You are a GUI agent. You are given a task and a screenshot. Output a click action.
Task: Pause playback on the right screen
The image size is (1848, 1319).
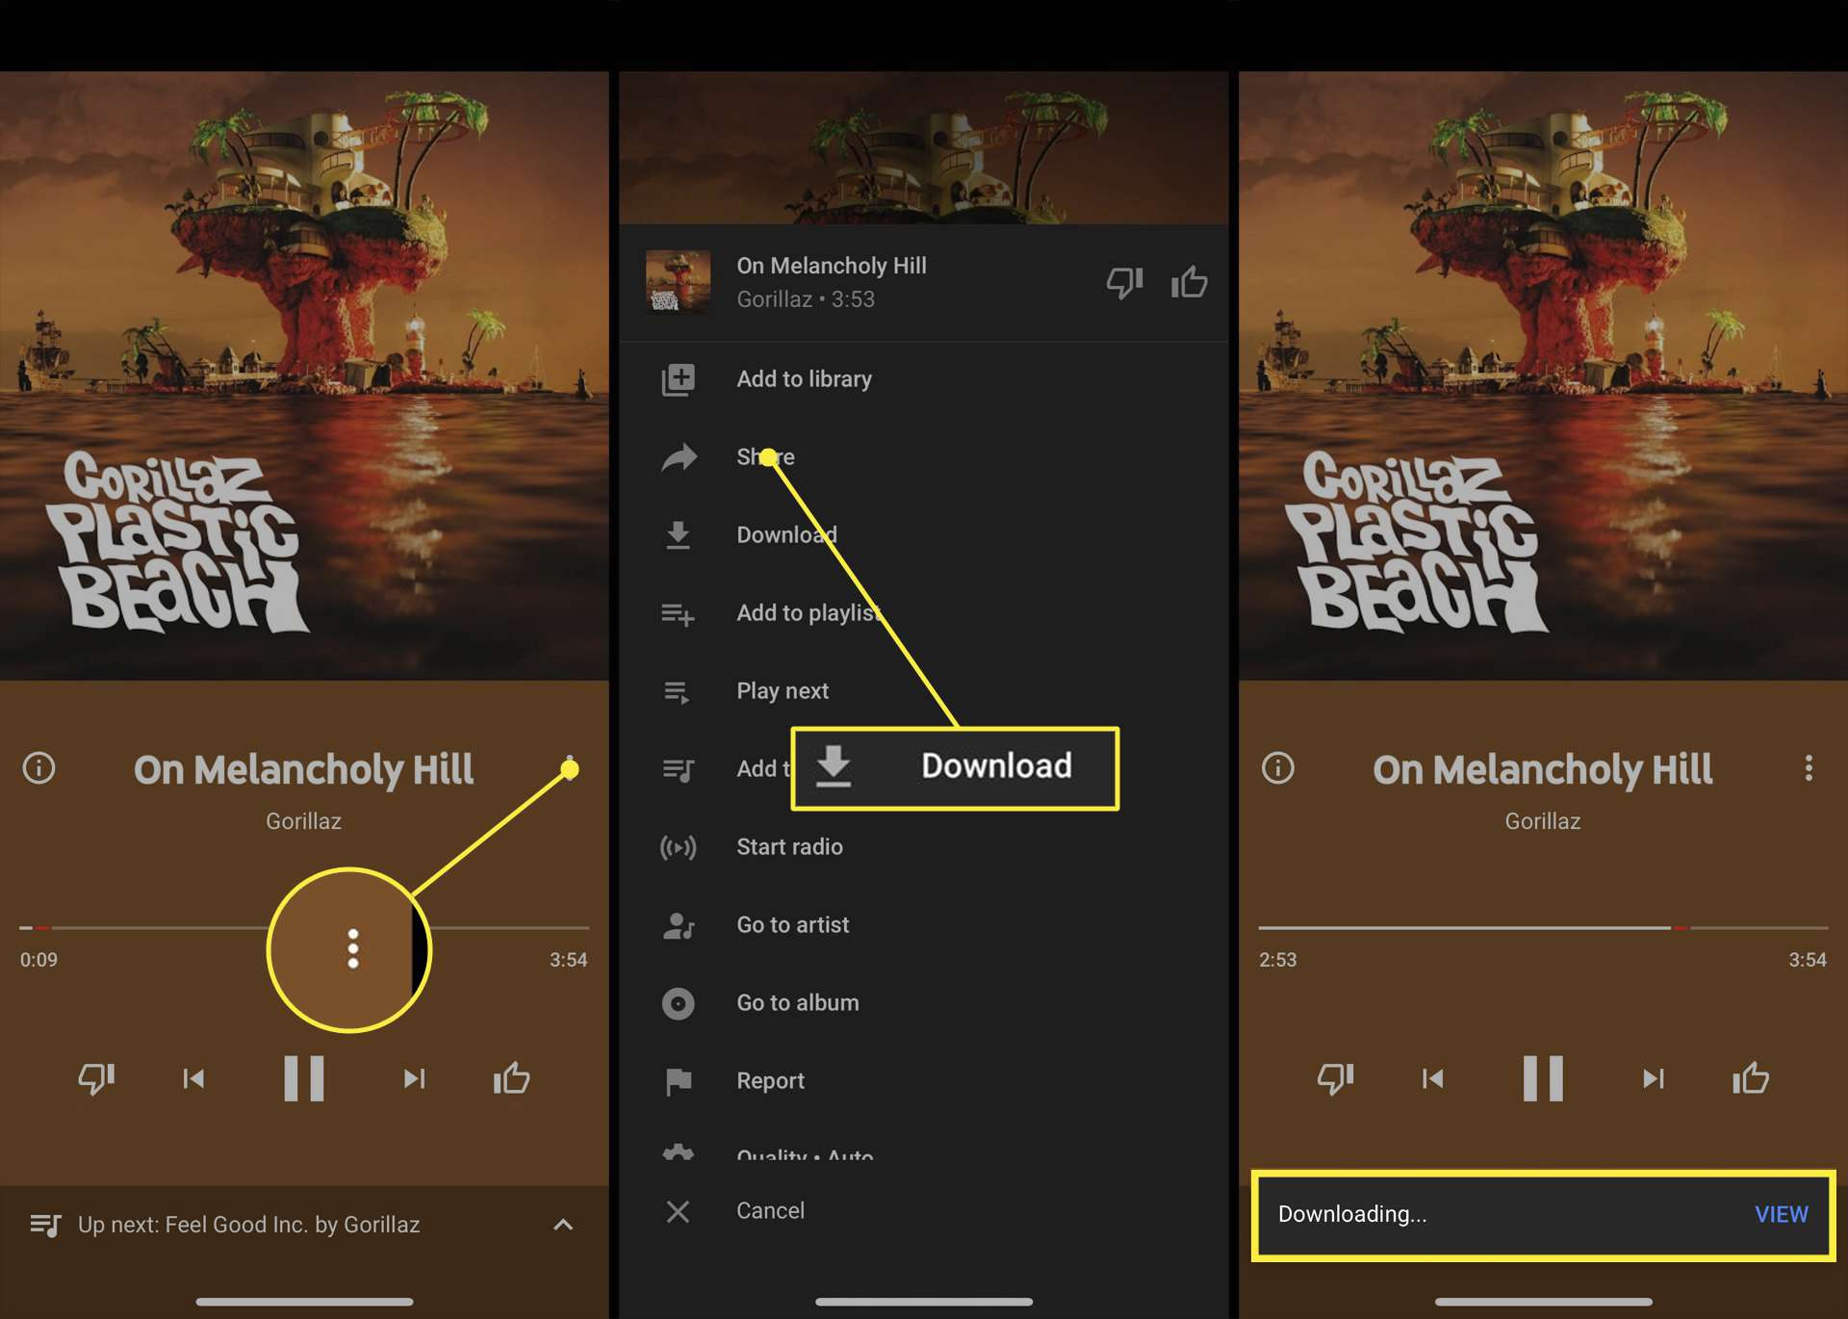click(1542, 1078)
